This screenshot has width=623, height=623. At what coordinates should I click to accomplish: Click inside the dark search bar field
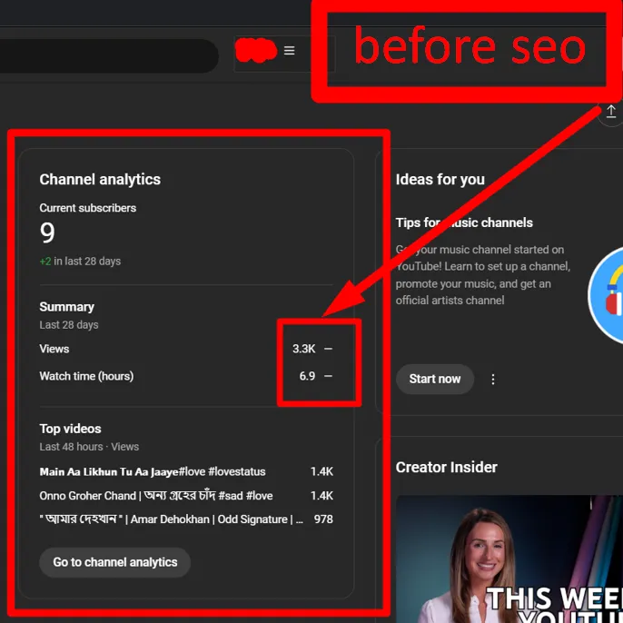click(107, 55)
